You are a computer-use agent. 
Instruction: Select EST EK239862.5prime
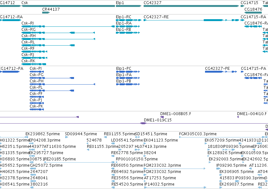pyautogui.click(x=43, y=134)
